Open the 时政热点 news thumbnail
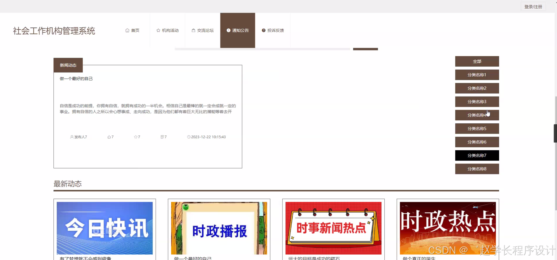The height and width of the screenshot is (260, 557). (448, 228)
